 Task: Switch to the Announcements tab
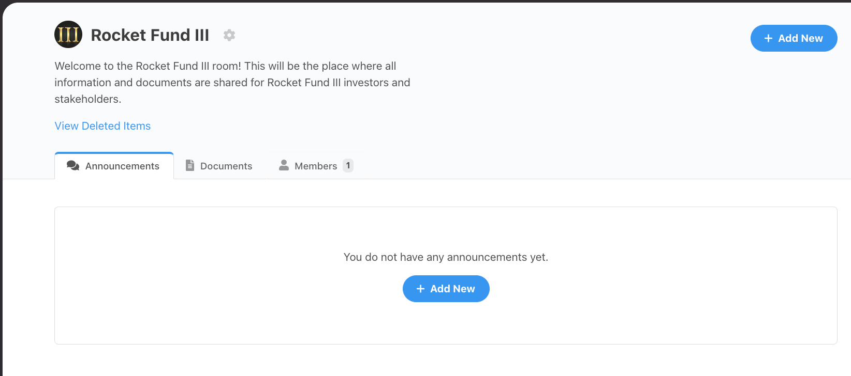tap(122, 166)
